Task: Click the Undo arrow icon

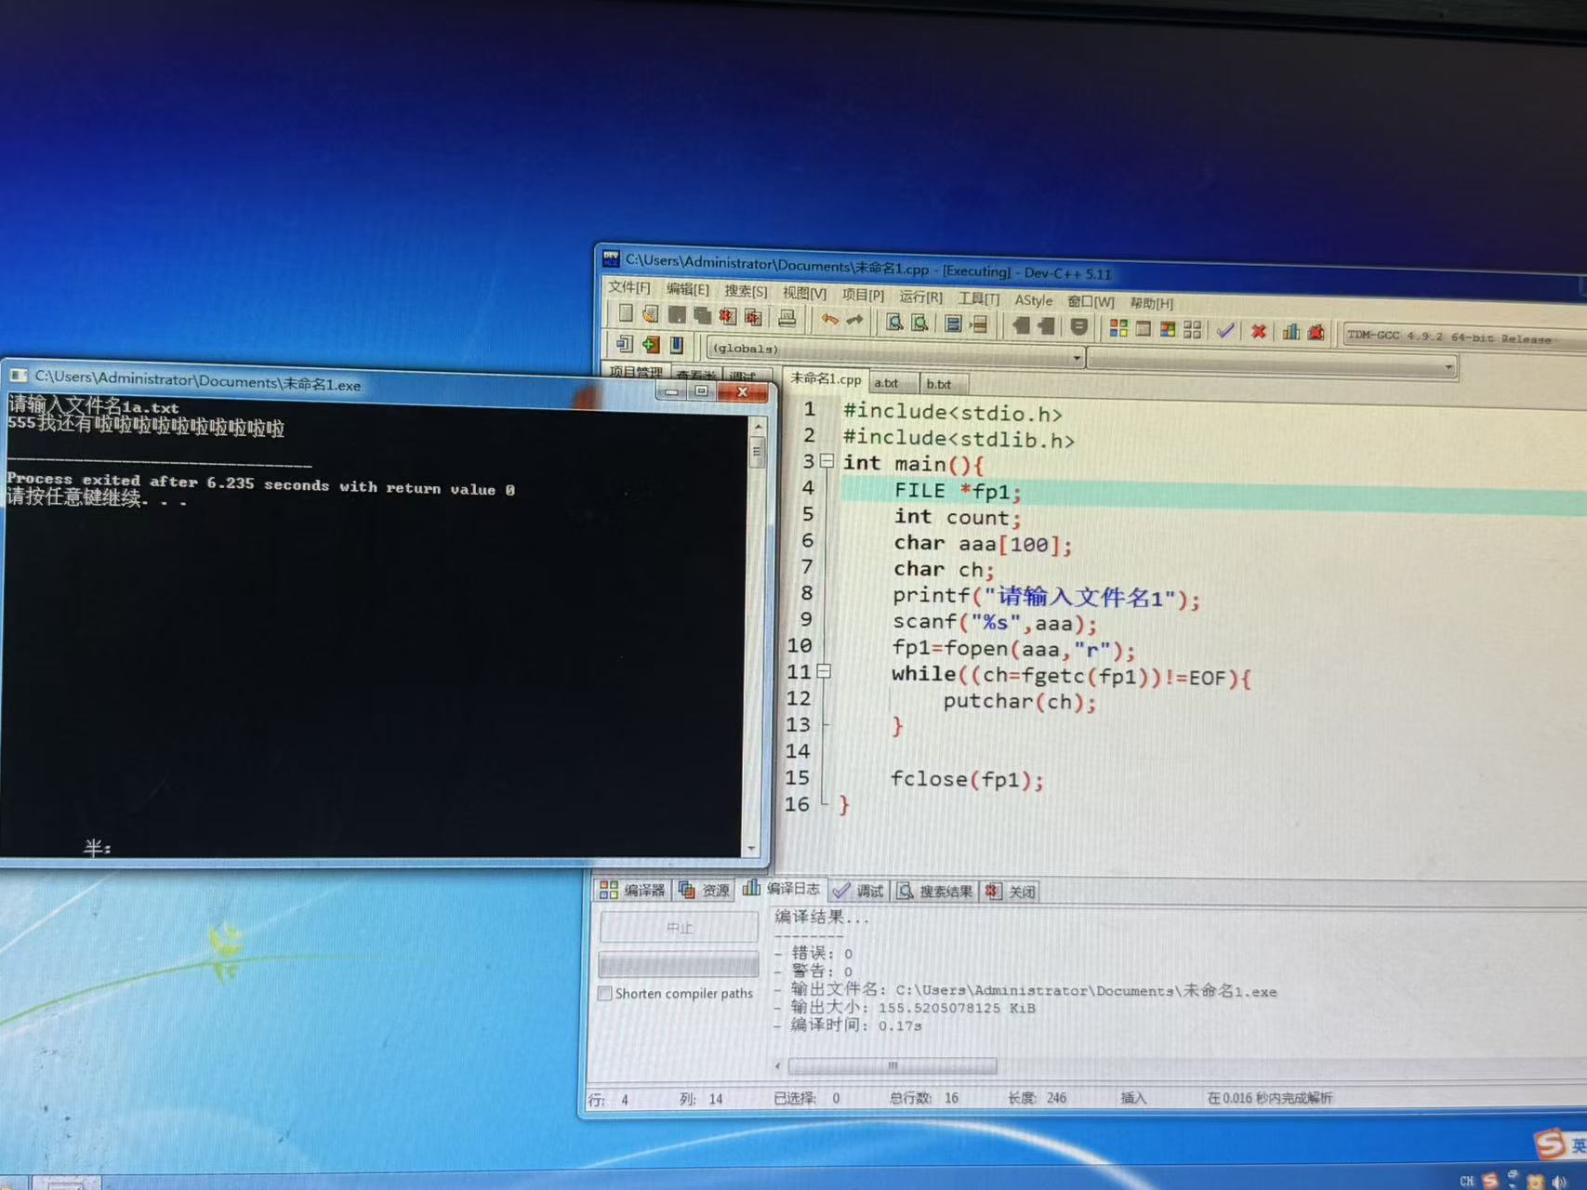Action: [x=829, y=320]
